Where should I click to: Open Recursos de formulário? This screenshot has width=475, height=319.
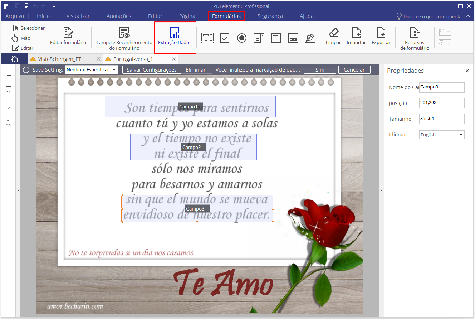(x=415, y=38)
